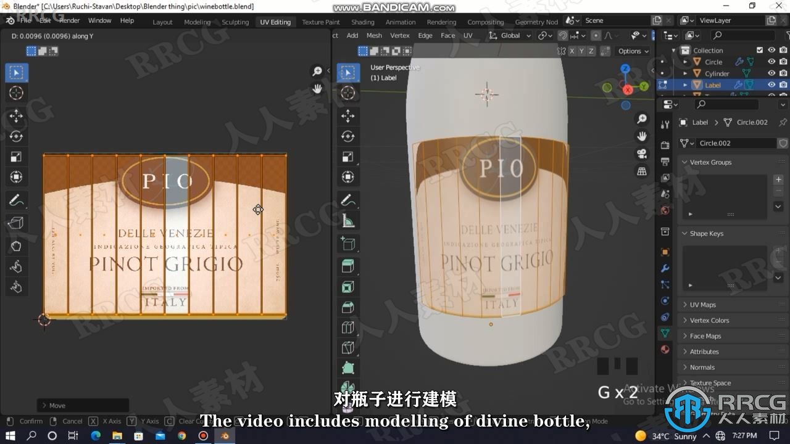Open the Window menu

(99, 20)
